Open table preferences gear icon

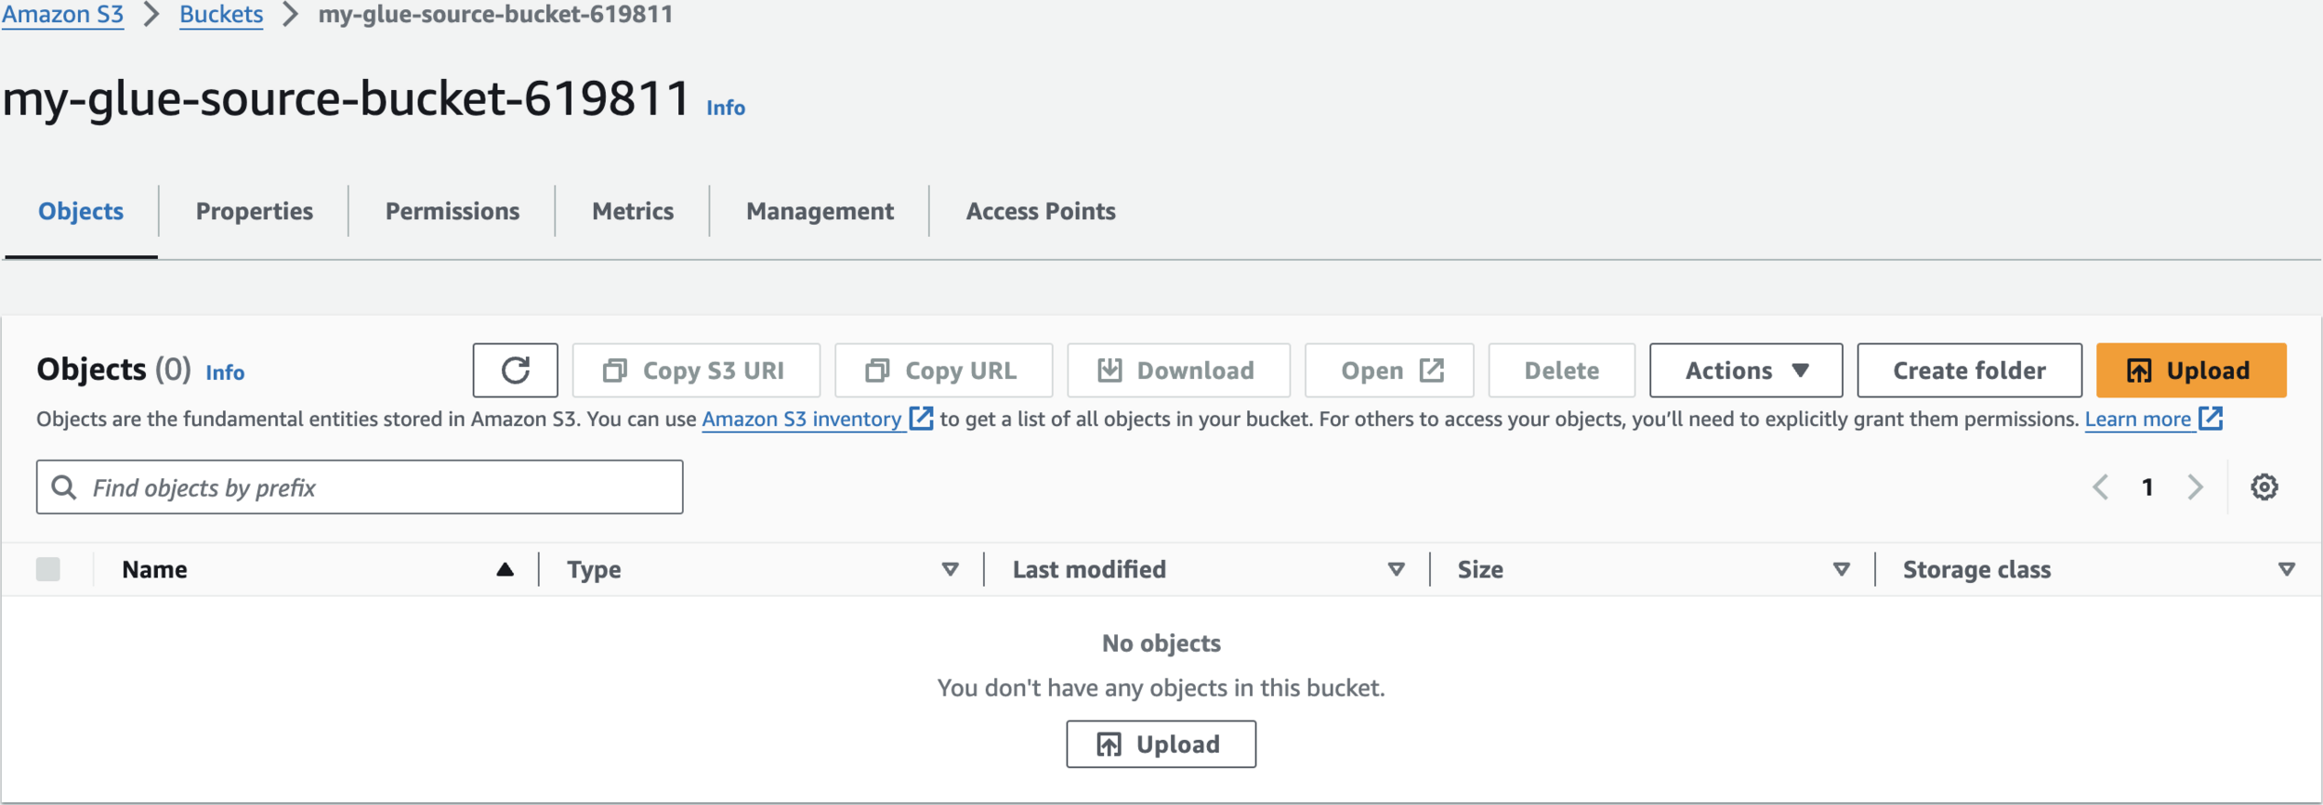pyautogui.click(x=2264, y=487)
